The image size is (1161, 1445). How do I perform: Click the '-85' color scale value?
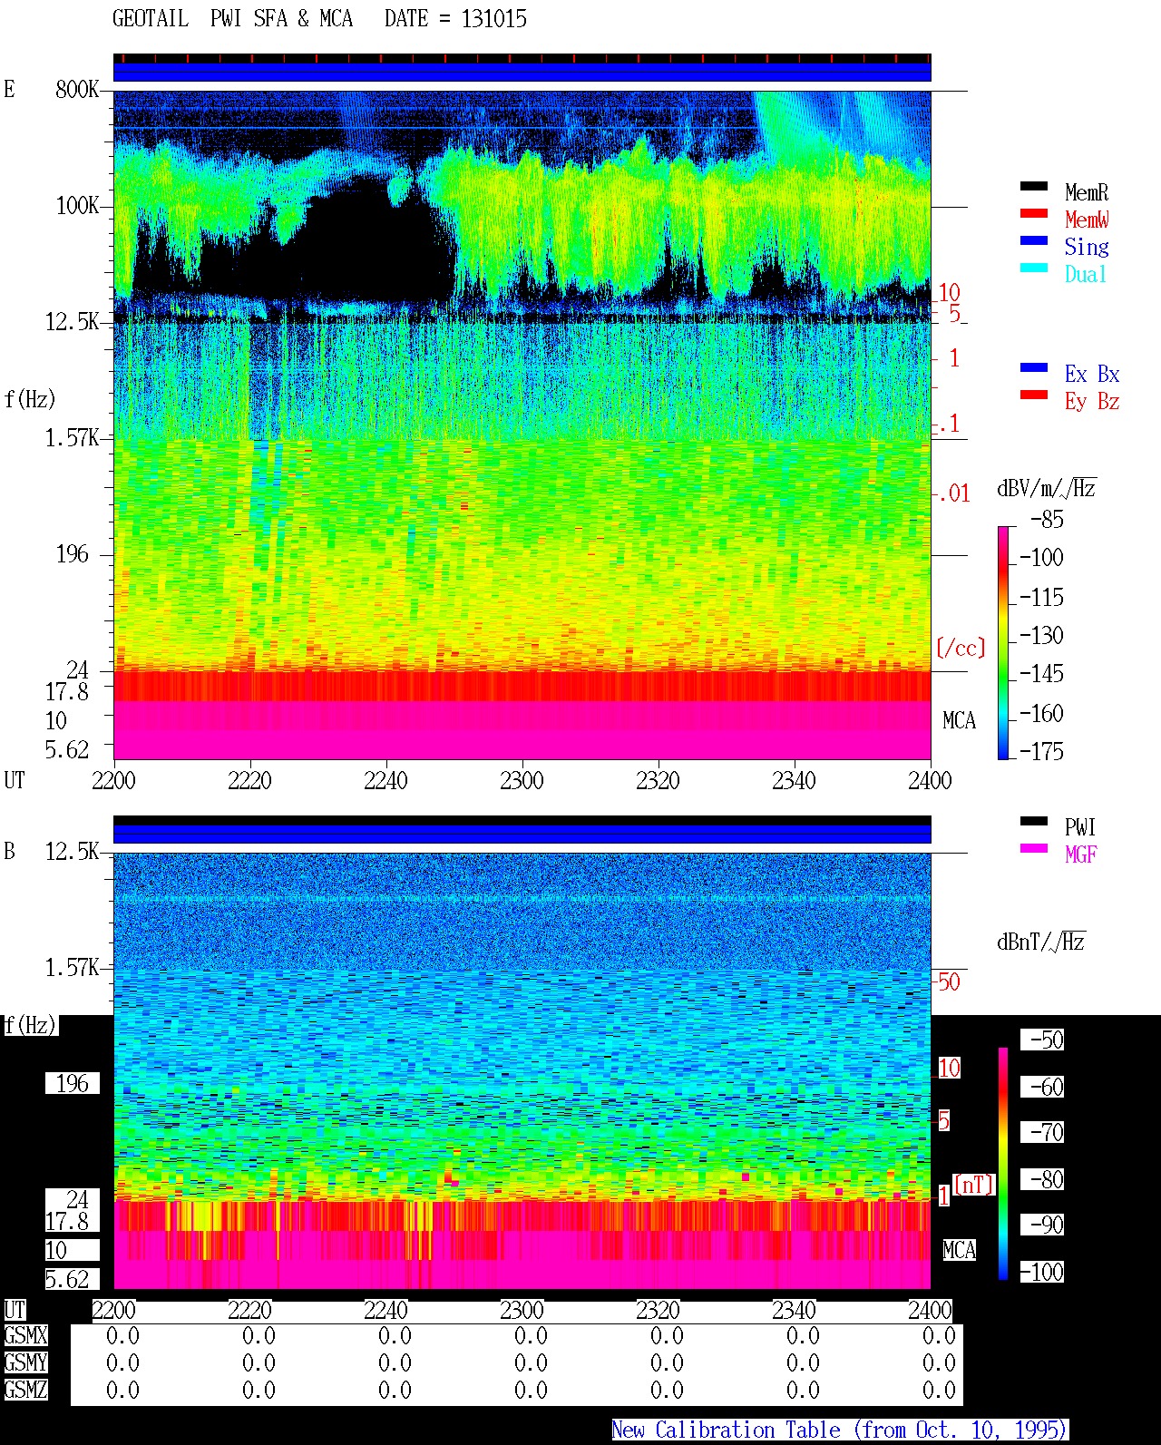(1047, 520)
